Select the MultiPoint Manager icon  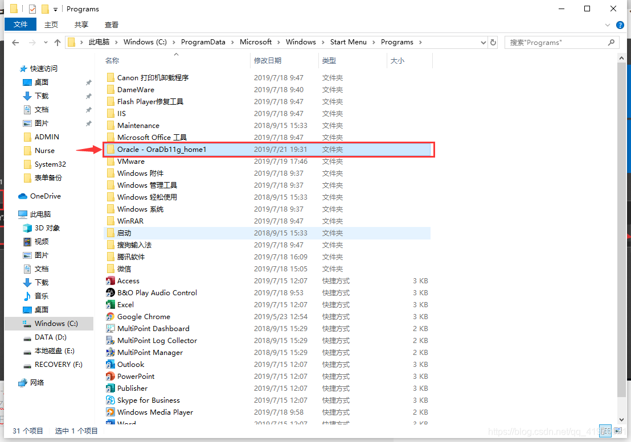pos(110,352)
